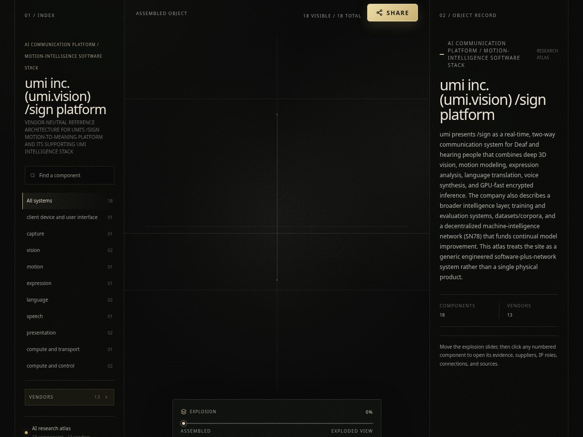The height and width of the screenshot is (437, 583).
Task: Select the presentation category
Action: (69, 333)
